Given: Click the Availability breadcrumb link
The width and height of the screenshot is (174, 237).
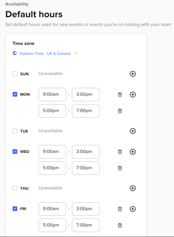Looking at the screenshot, I should coord(17,4).
